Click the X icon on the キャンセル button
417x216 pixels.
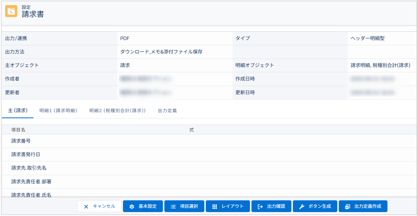click(x=86, y=206)
